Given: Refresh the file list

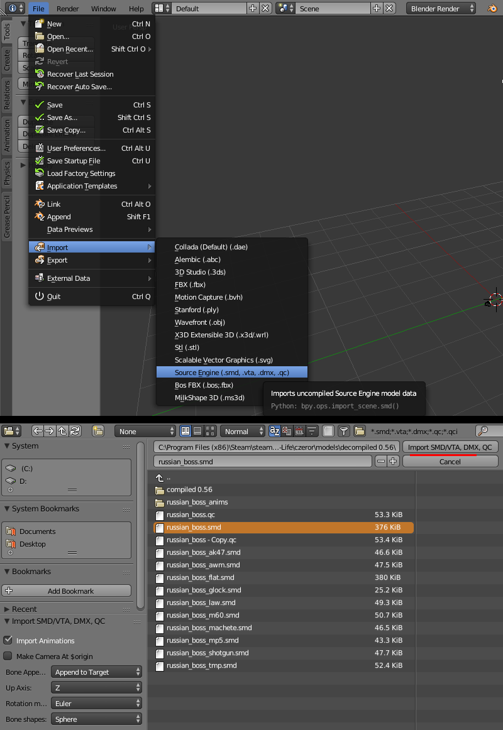Looking at the screenshot, I should pos(75,431).
